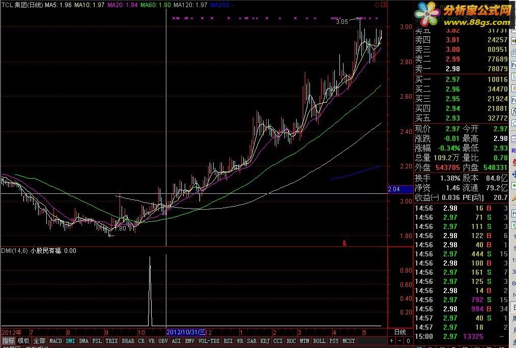Show the SAR indicator
516x348 pixels.
[251, 341]
